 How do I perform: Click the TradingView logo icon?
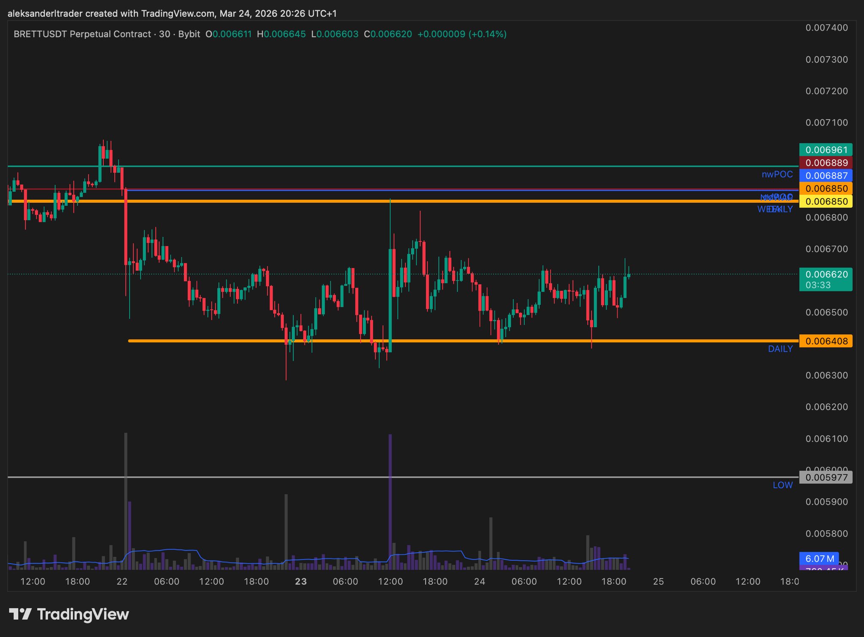(x=20, y=614)
